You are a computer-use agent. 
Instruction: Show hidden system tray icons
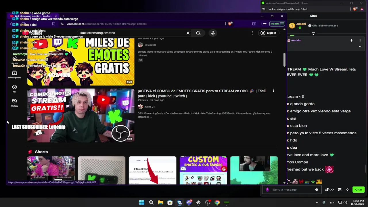click(x=317, y=202)
